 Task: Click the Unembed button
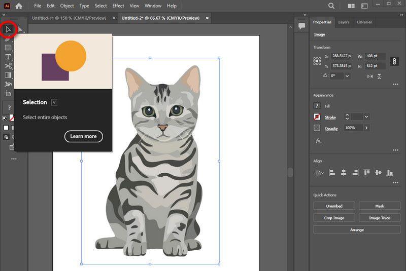334,206
